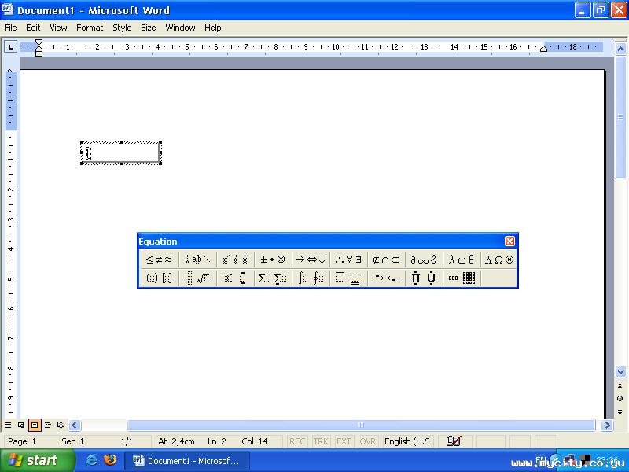Click the Select Browse Object button
The height and width of the screenshot is (472, 629).
pos(620,399)
